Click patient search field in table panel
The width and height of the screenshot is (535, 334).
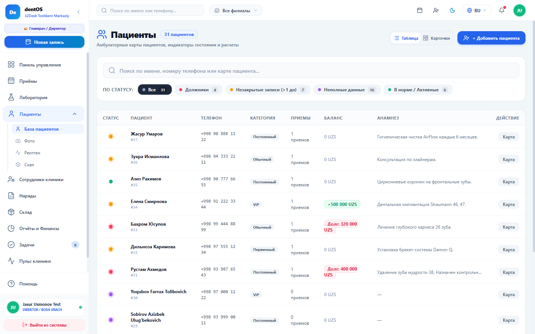[311, 71]
